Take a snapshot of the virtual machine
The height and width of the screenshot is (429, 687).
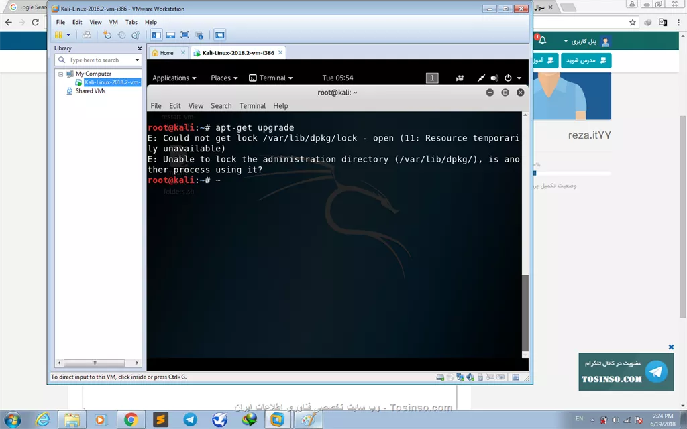107,35
